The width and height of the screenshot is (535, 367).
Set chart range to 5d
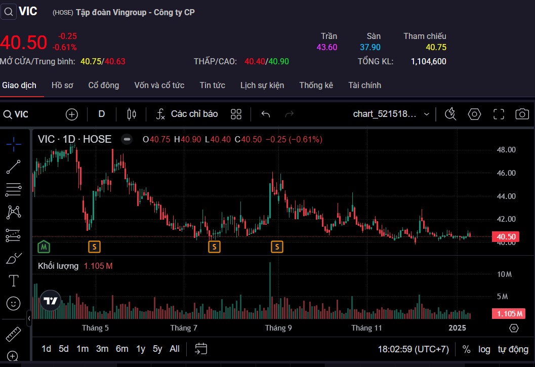click(x=63, y=349)
